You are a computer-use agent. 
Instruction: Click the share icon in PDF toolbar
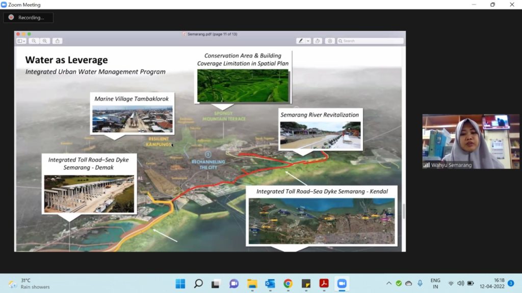(58, 41)
